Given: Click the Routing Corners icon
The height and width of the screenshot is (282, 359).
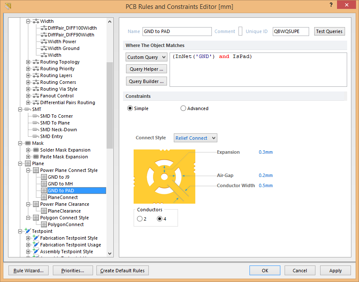Looking at the screenshot, I should pyautogui.click(x=36, y=82).
